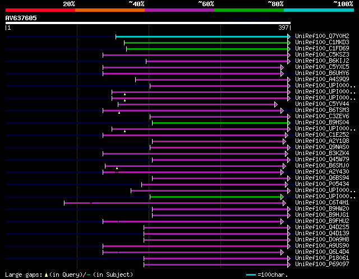Click the query end position 397
The image size is (359, 279).
click(x=283, y=27)
